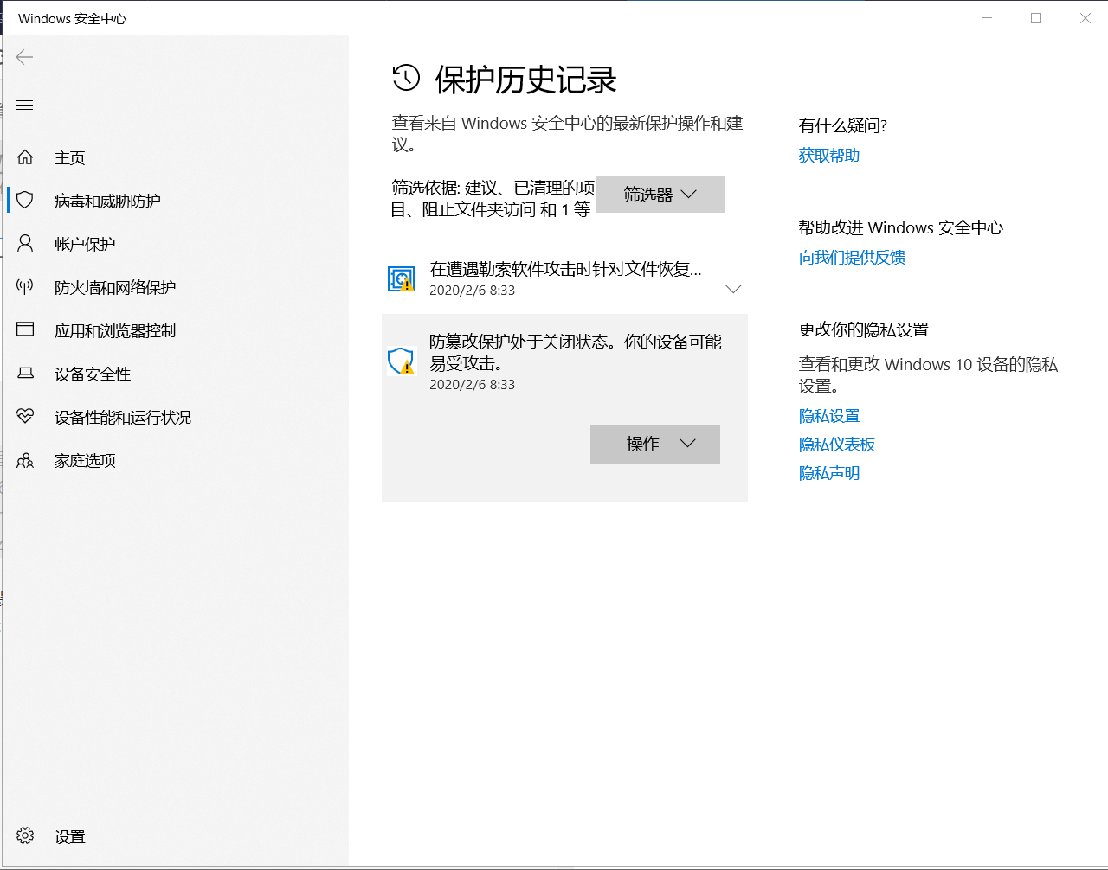Click the 有什么疑问? heading
1108x870 pixels.
coord(843,126)
